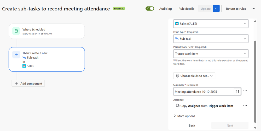
Task: Click the Back button
Action: (192, 126)
